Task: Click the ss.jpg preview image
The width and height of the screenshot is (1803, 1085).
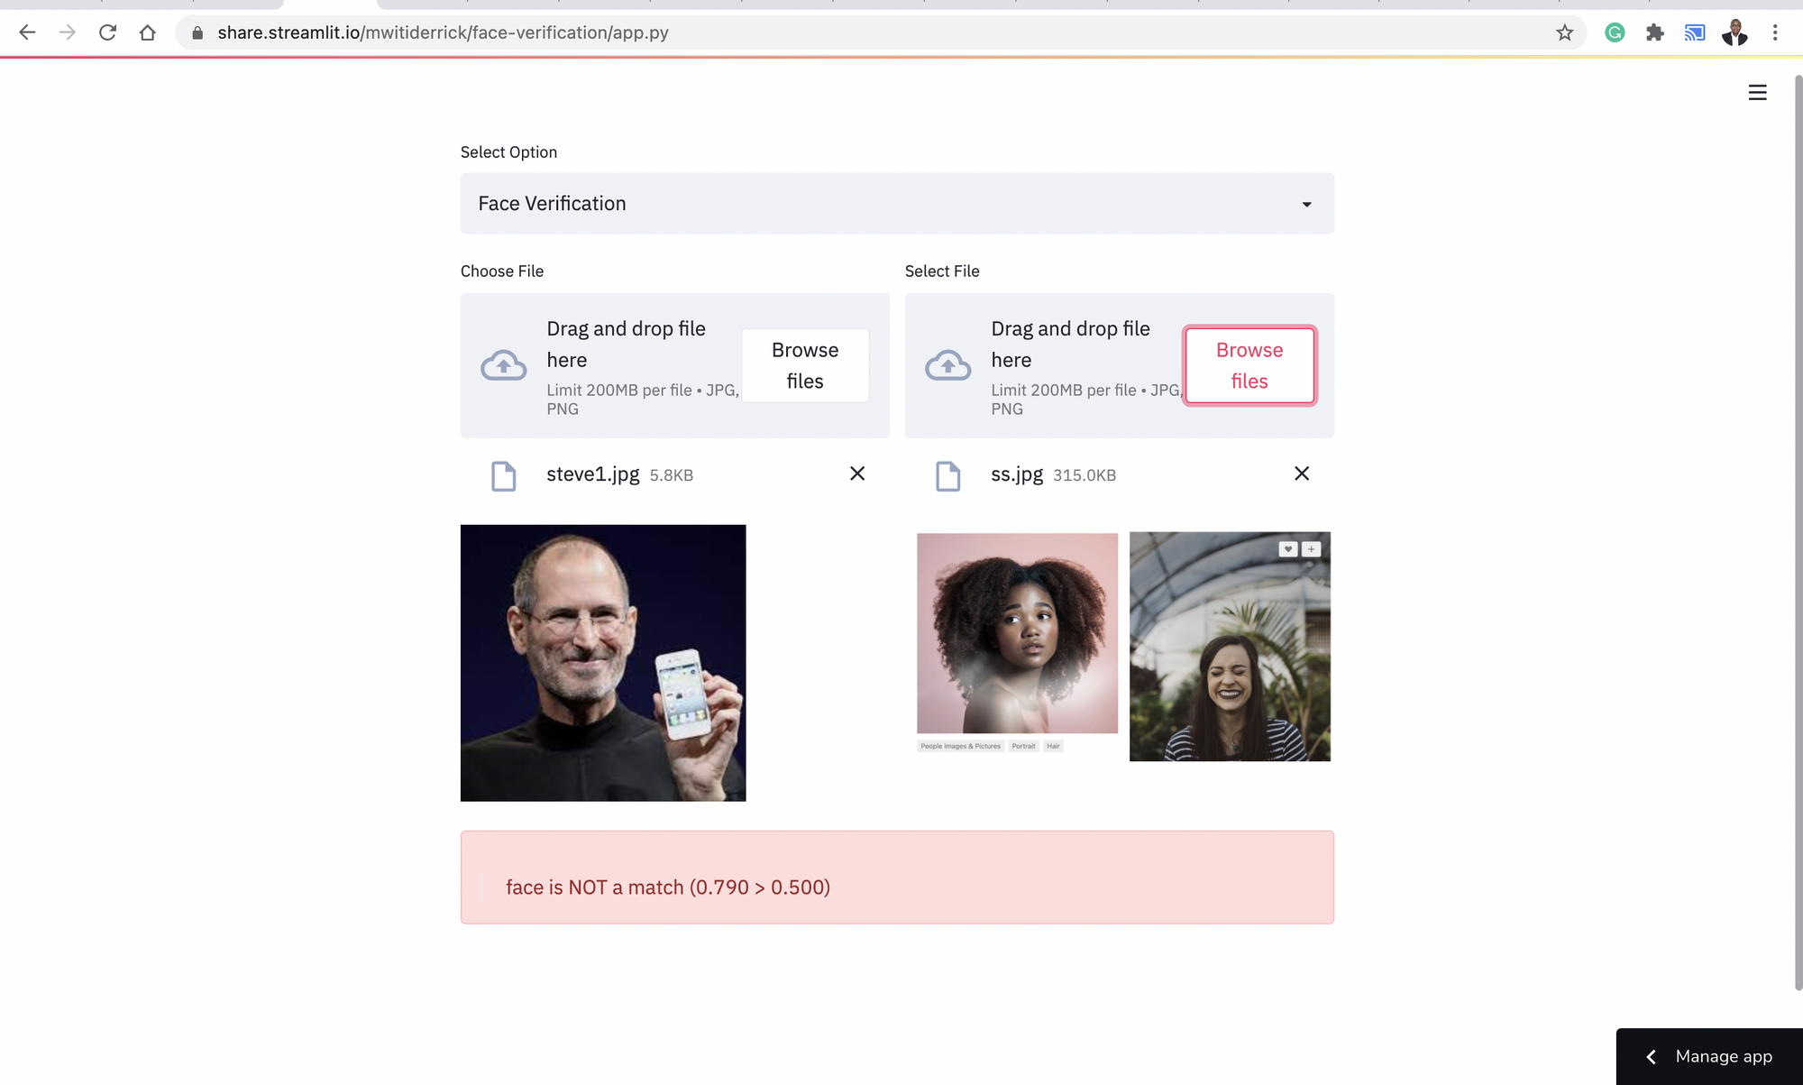Action: coord(1123,646)
